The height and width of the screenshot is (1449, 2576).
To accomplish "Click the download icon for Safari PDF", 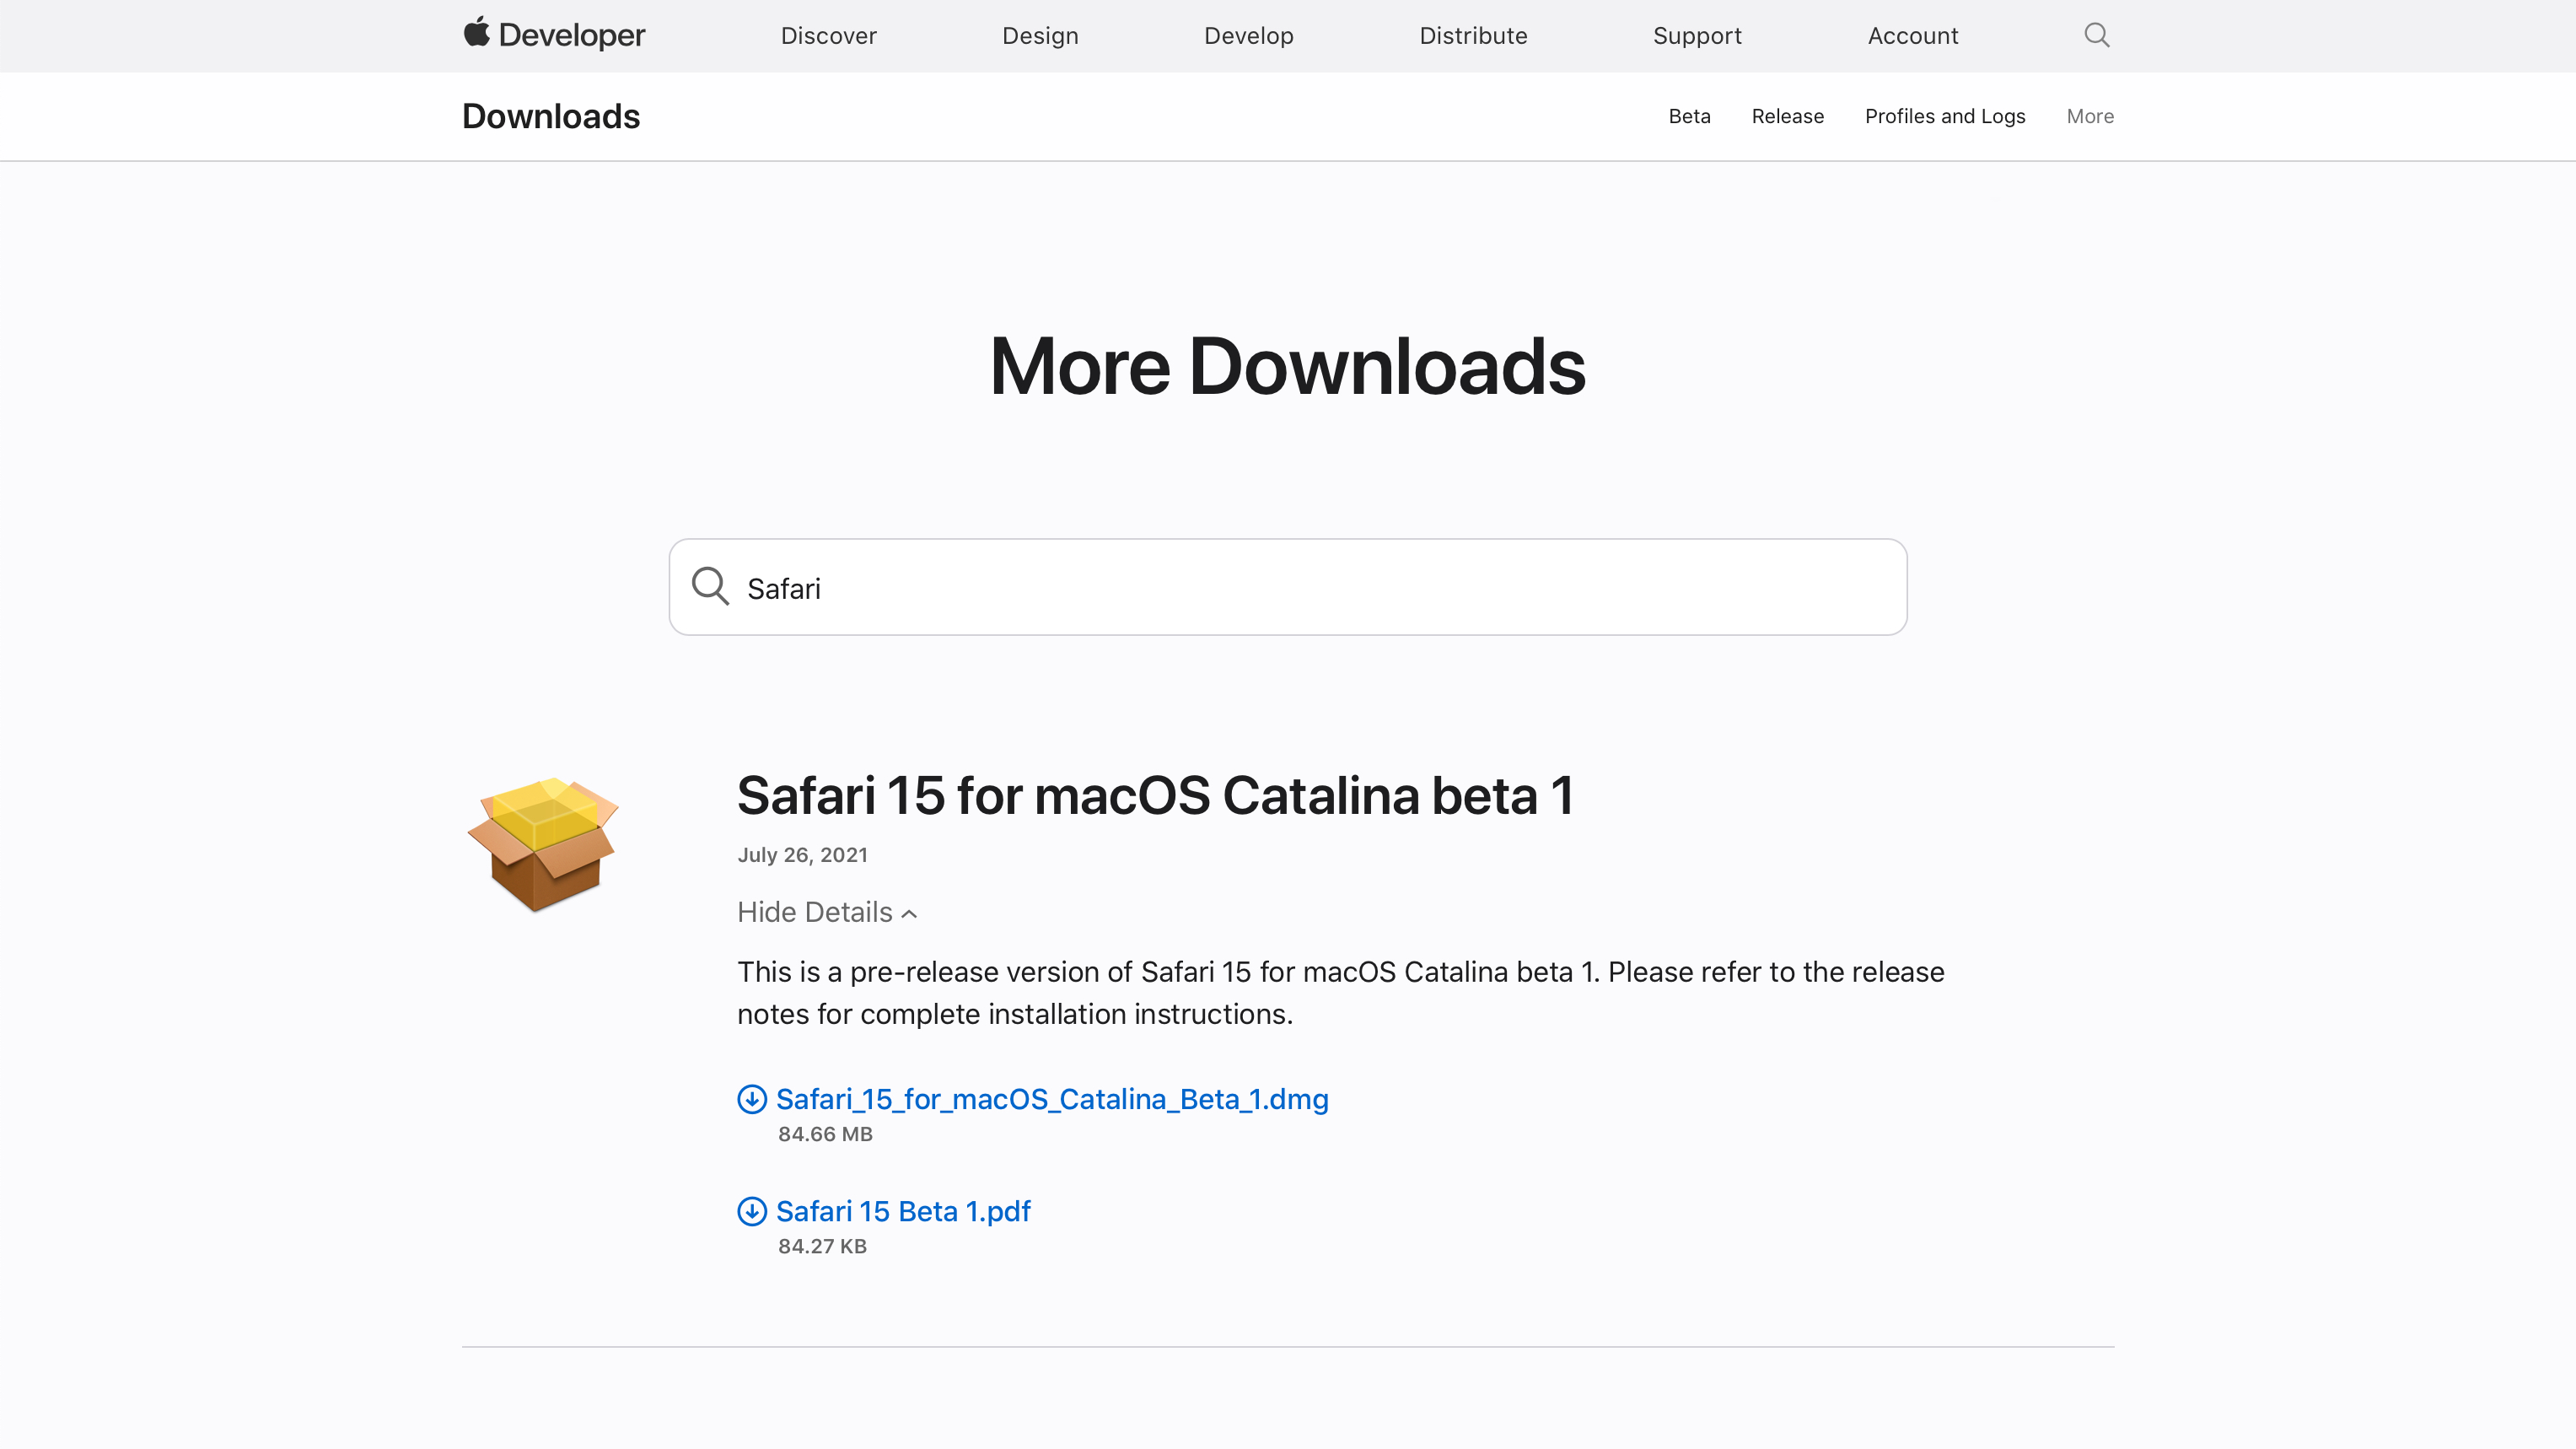I will pyautogui.click(x=752, y=1212).
